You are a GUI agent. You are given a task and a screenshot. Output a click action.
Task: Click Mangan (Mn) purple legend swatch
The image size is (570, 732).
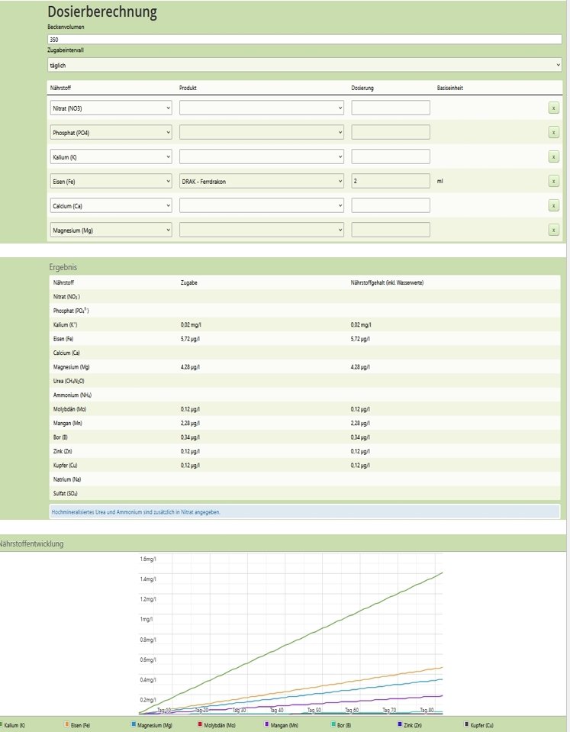[266, 724]
